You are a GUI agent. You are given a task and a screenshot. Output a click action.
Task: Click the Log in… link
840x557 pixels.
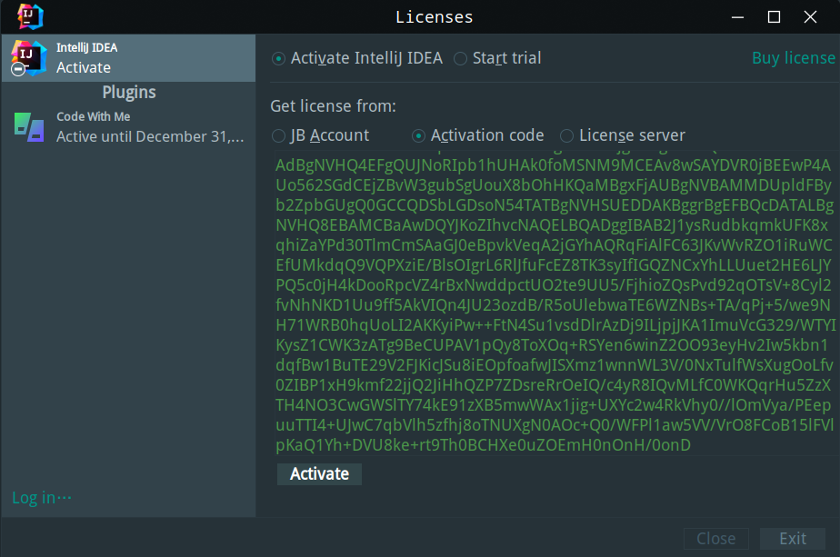41,498
